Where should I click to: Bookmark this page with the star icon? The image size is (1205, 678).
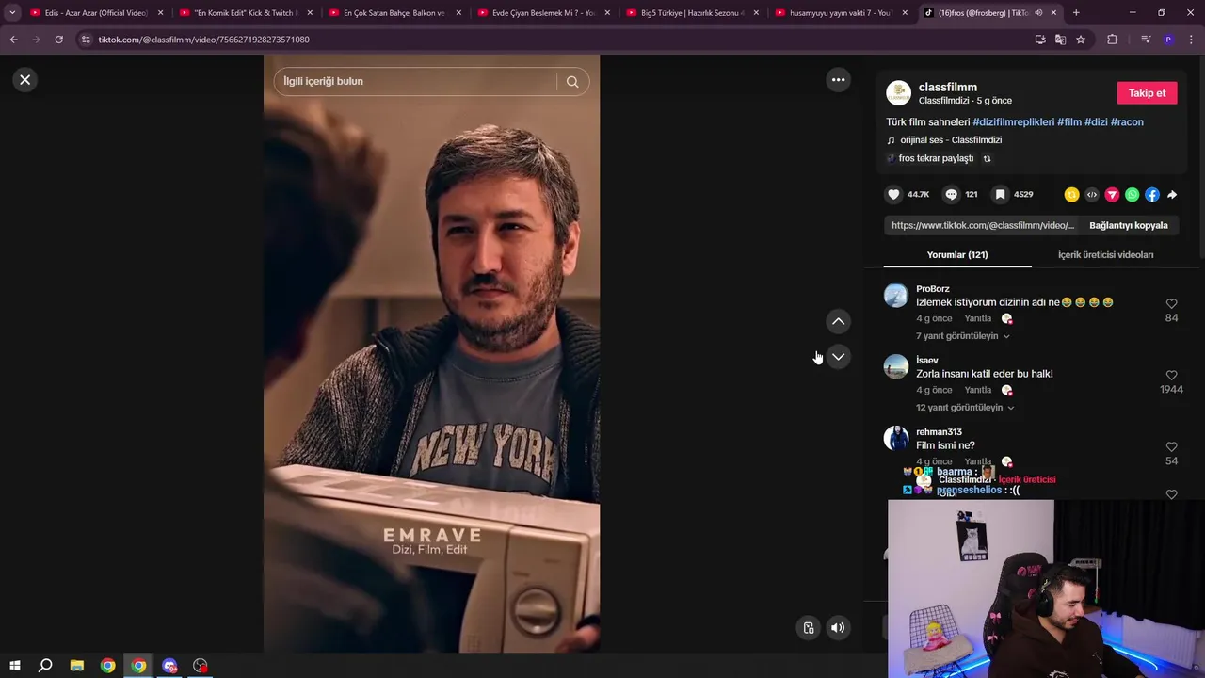[1081, 40]
